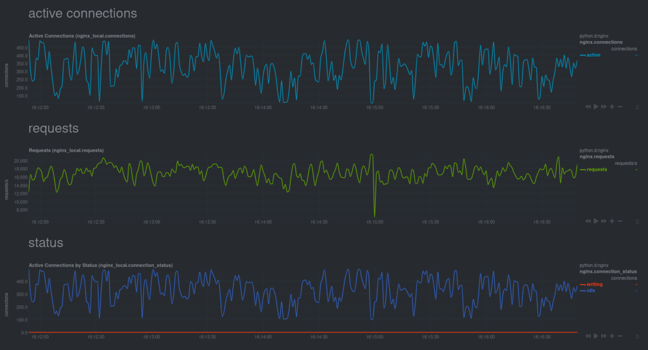
Task: Zoom out of the Active Connections chart
Action: click(x=620, y=107)
